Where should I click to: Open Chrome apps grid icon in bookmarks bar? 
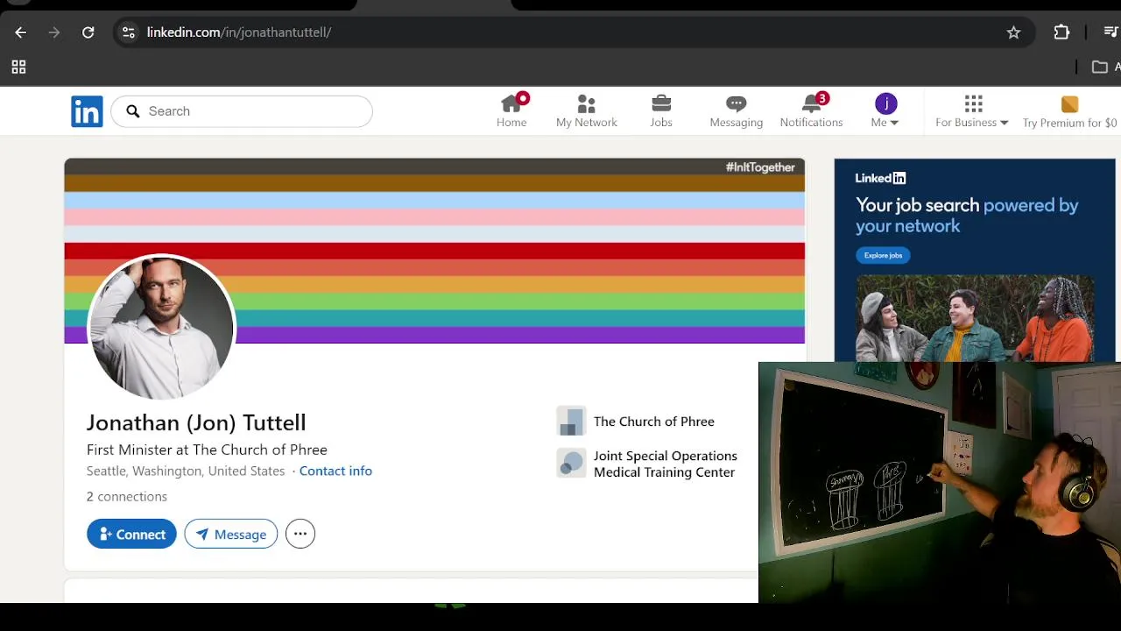coord(18,67)
